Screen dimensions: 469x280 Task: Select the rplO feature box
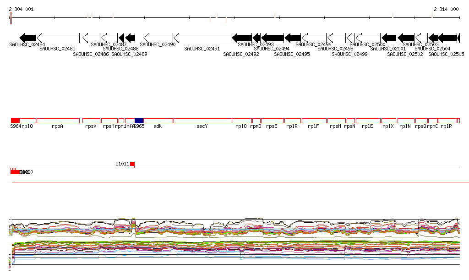pos(242,121)
